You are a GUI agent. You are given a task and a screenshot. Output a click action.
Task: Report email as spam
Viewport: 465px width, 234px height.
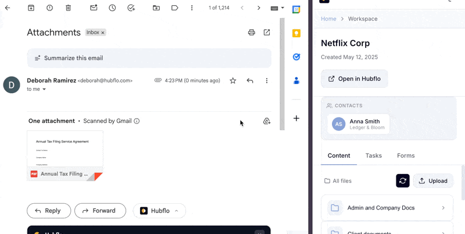(49, 8)
